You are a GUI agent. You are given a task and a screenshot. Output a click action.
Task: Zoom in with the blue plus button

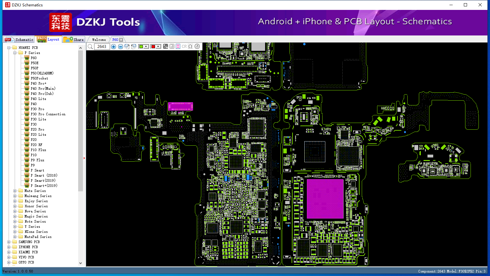(x=114, y=47)
